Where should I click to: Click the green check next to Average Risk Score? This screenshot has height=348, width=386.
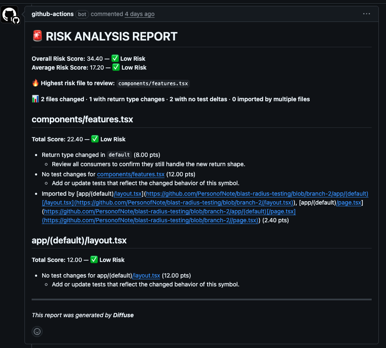tap(116, 67)
